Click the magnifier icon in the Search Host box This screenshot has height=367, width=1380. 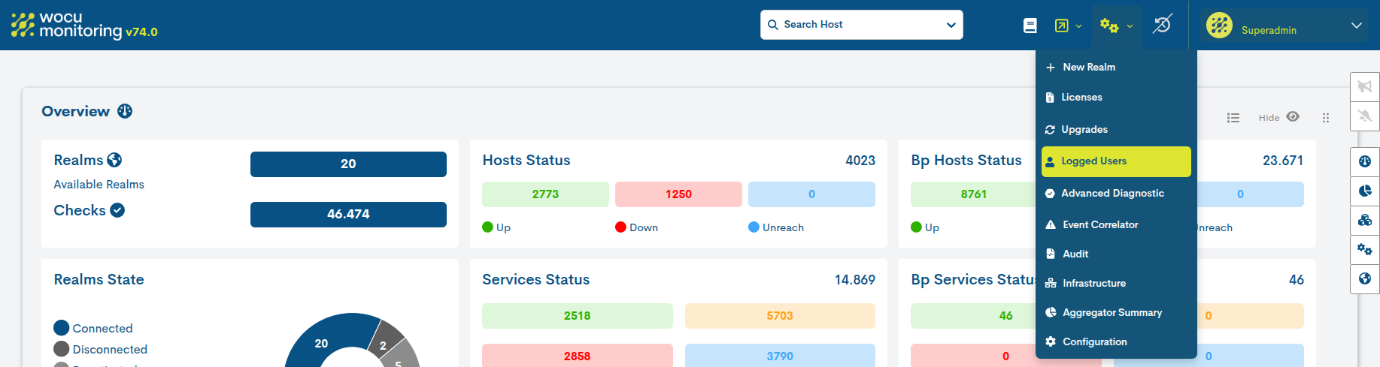(x=772, y=25)
